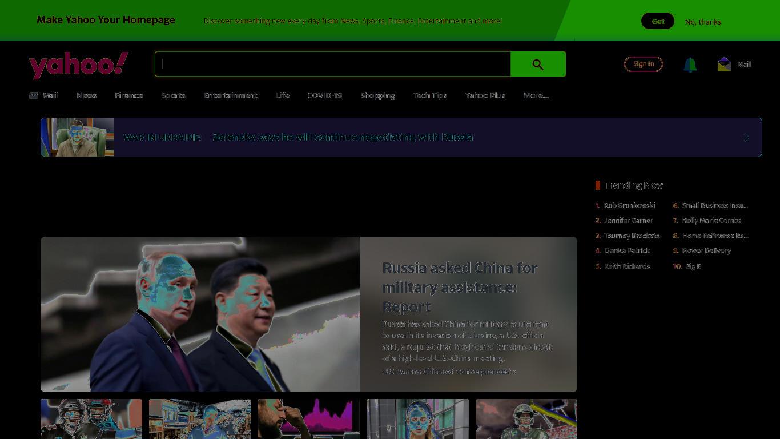The image size is (780, 439).
Task: Click trending topic Big E
Action: click(x=693, y=266)
